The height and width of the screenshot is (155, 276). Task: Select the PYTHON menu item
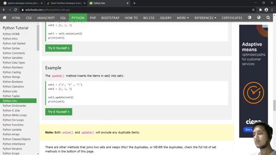[x=78, y=18]
